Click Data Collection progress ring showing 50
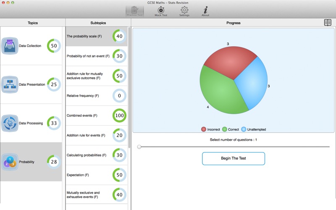The height and width of the screenshot is (210, 336). (x=54, y=46)
